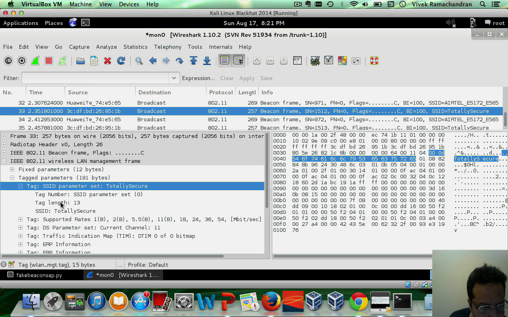This screenshot has height=317, width=508.
Task: Toggle packet list colorization
Action: point(225,61)
